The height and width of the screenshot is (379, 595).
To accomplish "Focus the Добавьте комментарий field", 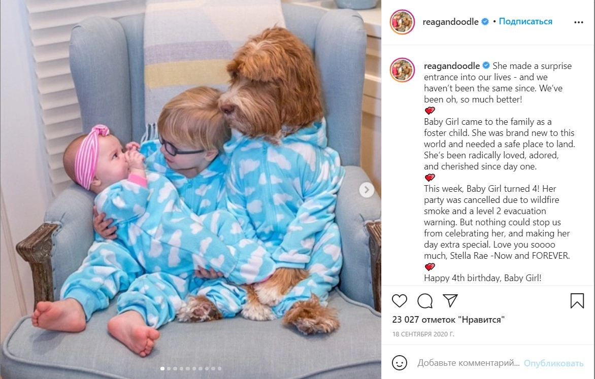I will click(x=468, y=363).
